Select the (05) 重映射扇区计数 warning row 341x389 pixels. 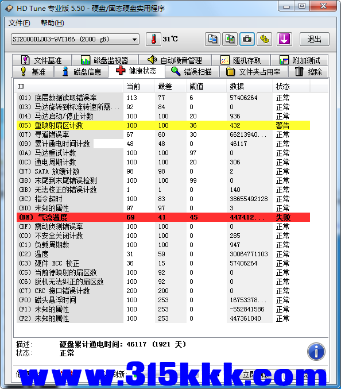click(163, 125)
